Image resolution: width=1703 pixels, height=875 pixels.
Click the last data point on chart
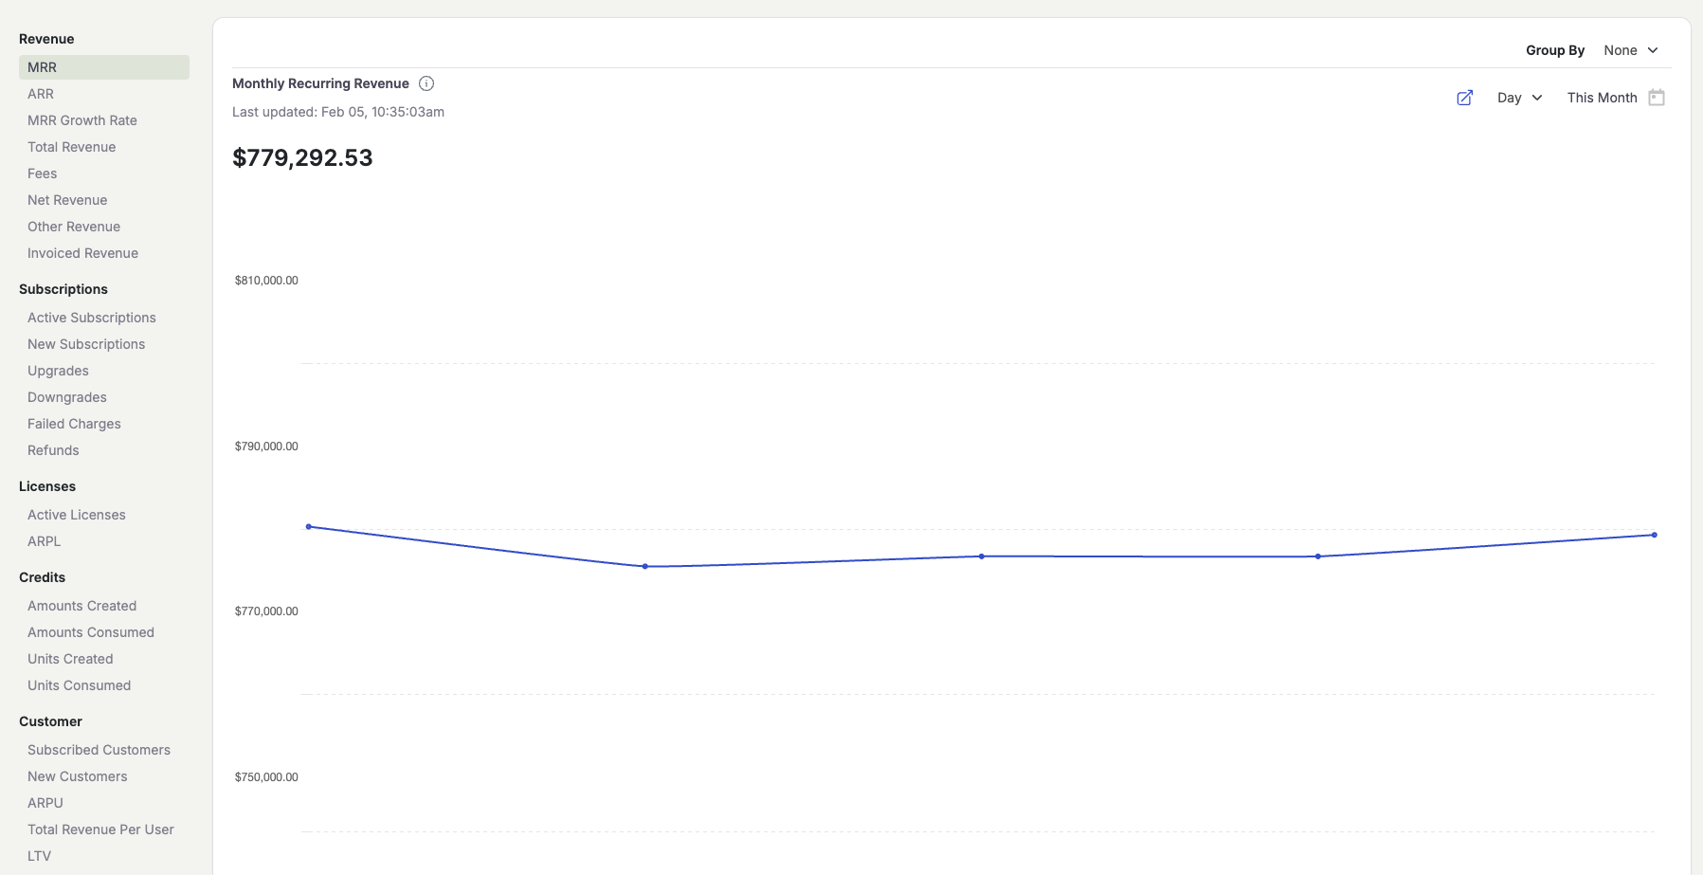[x=1655, y=535]
